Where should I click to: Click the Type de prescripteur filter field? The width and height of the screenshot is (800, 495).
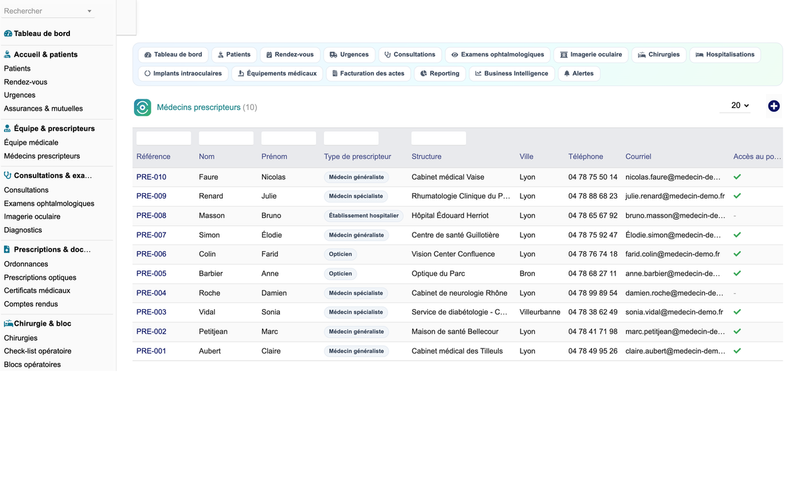351,138
